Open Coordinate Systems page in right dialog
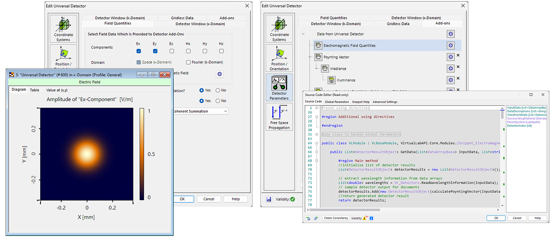 (279, 28)
